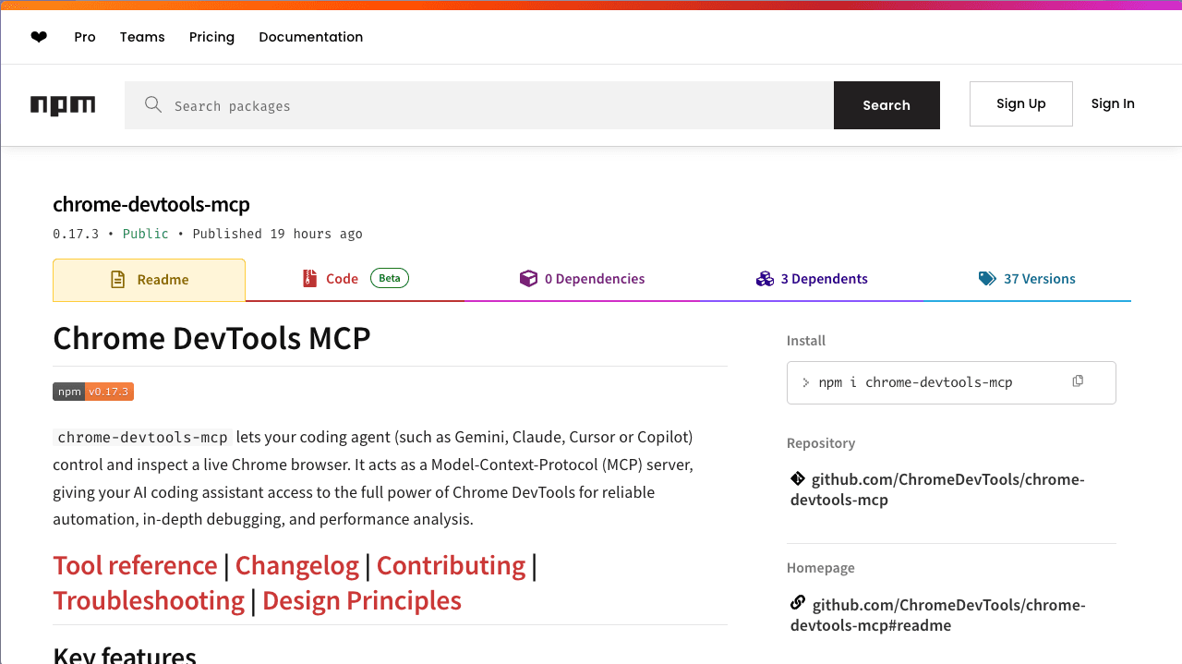
Task: Click the npm logo
Action: (62, 104)
